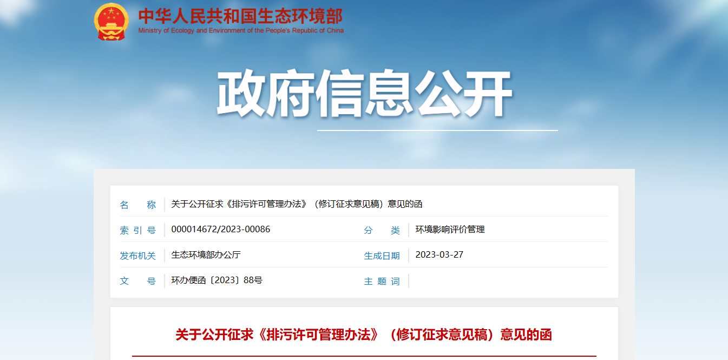Select document number 环办便函〔2023〕88号
Viewport: 728px width, 360px height.
point(217,280)
